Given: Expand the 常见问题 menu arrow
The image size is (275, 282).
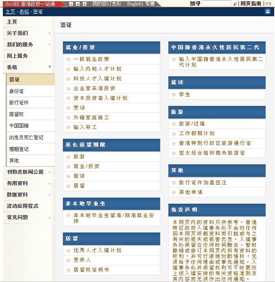Looking at the screenshot, I should 49,217.
